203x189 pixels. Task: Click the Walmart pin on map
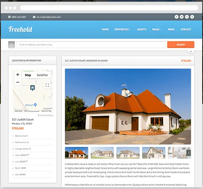(35, 105)
